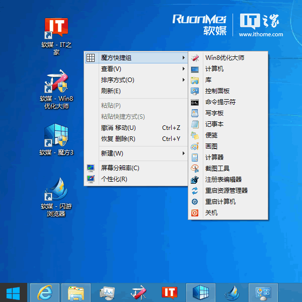
Task: Click the Windows Start button
Action: 13,292
